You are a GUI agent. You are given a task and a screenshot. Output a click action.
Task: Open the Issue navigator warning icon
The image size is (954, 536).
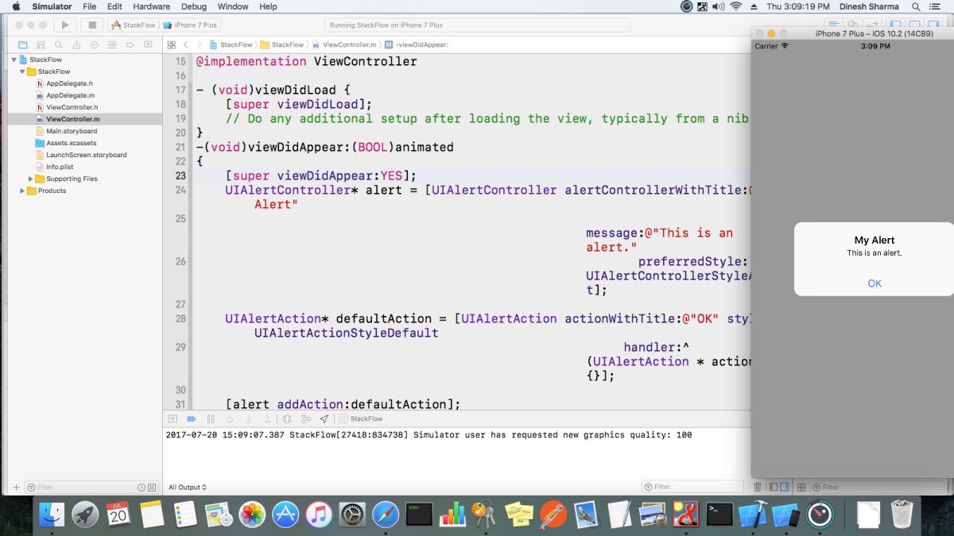point(76,44)
